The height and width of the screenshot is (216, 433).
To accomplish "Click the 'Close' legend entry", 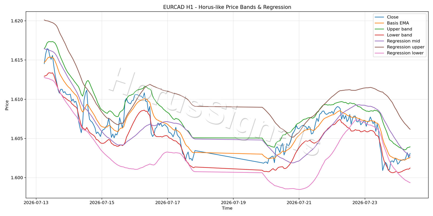I will (386, 17).
